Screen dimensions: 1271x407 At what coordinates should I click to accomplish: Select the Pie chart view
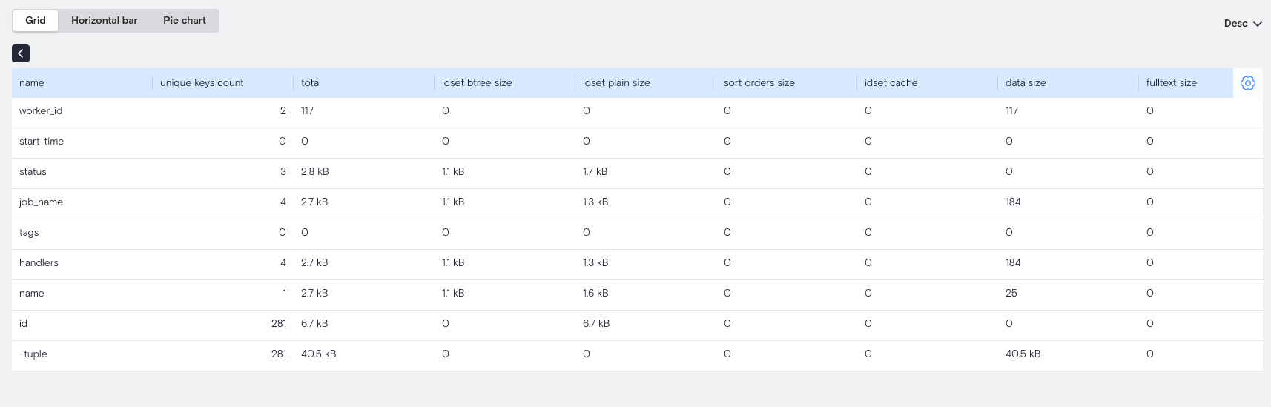pos(185,21)
